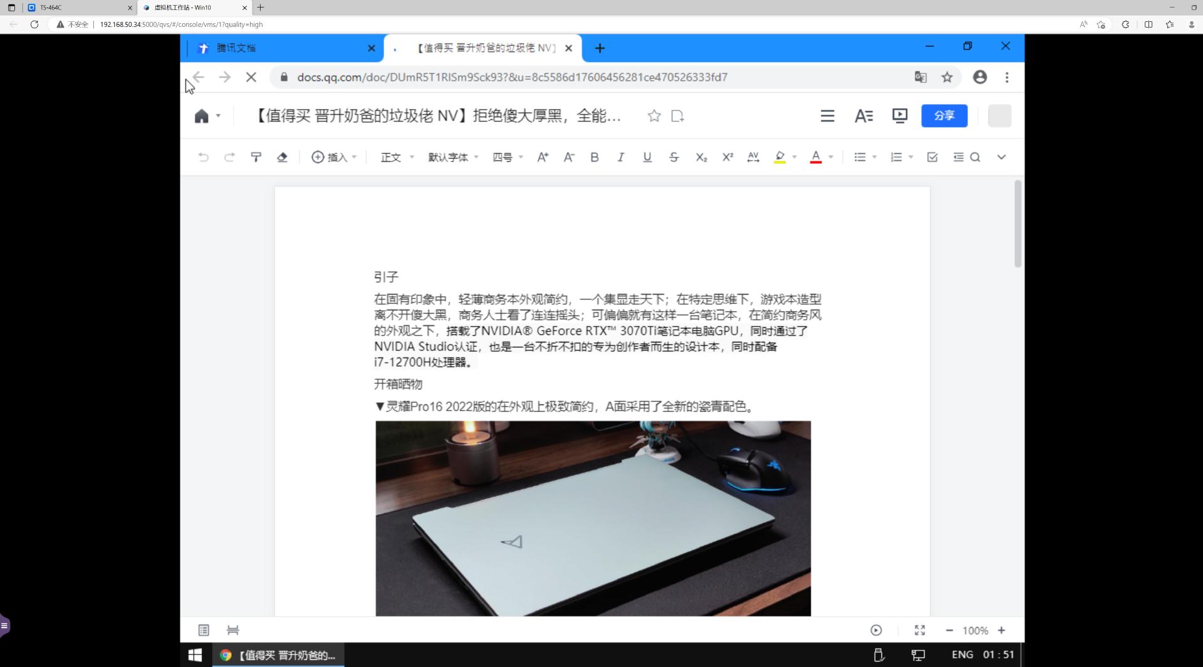The height and width of the screenshot is (667, 1203).
Task: Toggle the checklist formatting button
Action: click(x=932, y=157)
